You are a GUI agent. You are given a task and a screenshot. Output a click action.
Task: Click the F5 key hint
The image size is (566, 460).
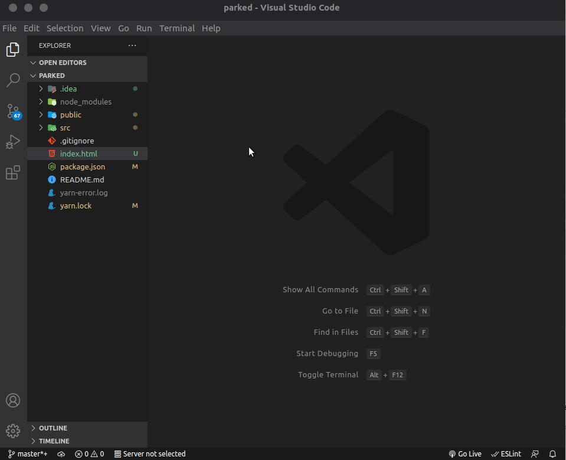click(373, 354)
